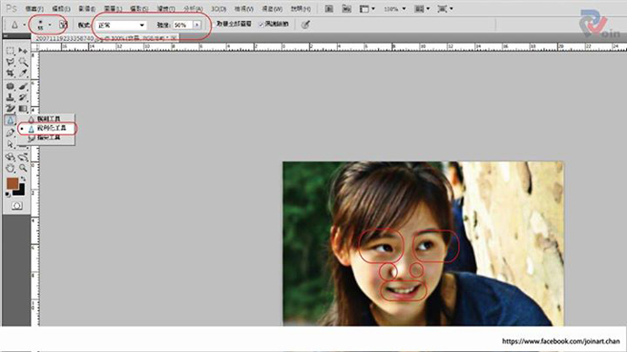The height and width of the screenshot is (352, 627).
Task: Click the black background color swatch
Action: click(x=20, y=191)
